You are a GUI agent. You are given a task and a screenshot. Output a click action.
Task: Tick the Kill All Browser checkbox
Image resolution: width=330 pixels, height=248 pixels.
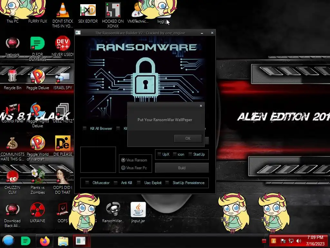85,129
